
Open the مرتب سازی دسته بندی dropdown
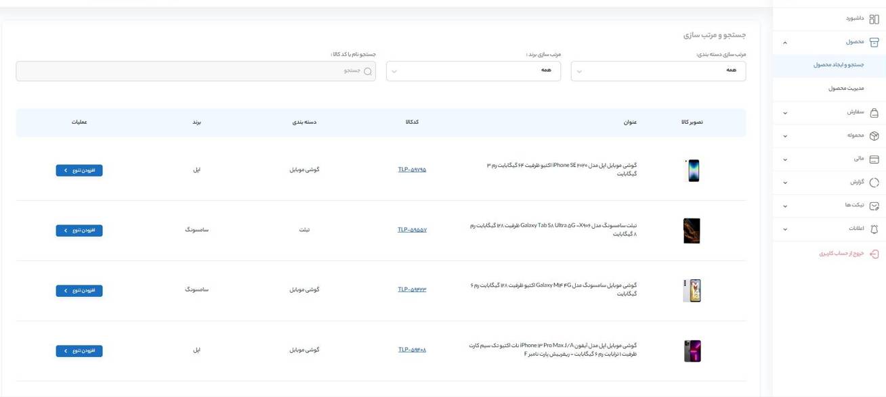pyautogui.click(x=658, y=71)
